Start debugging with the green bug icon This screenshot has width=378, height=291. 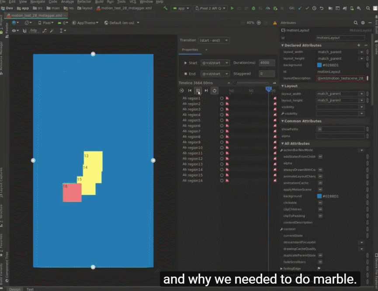pos(253,8)
